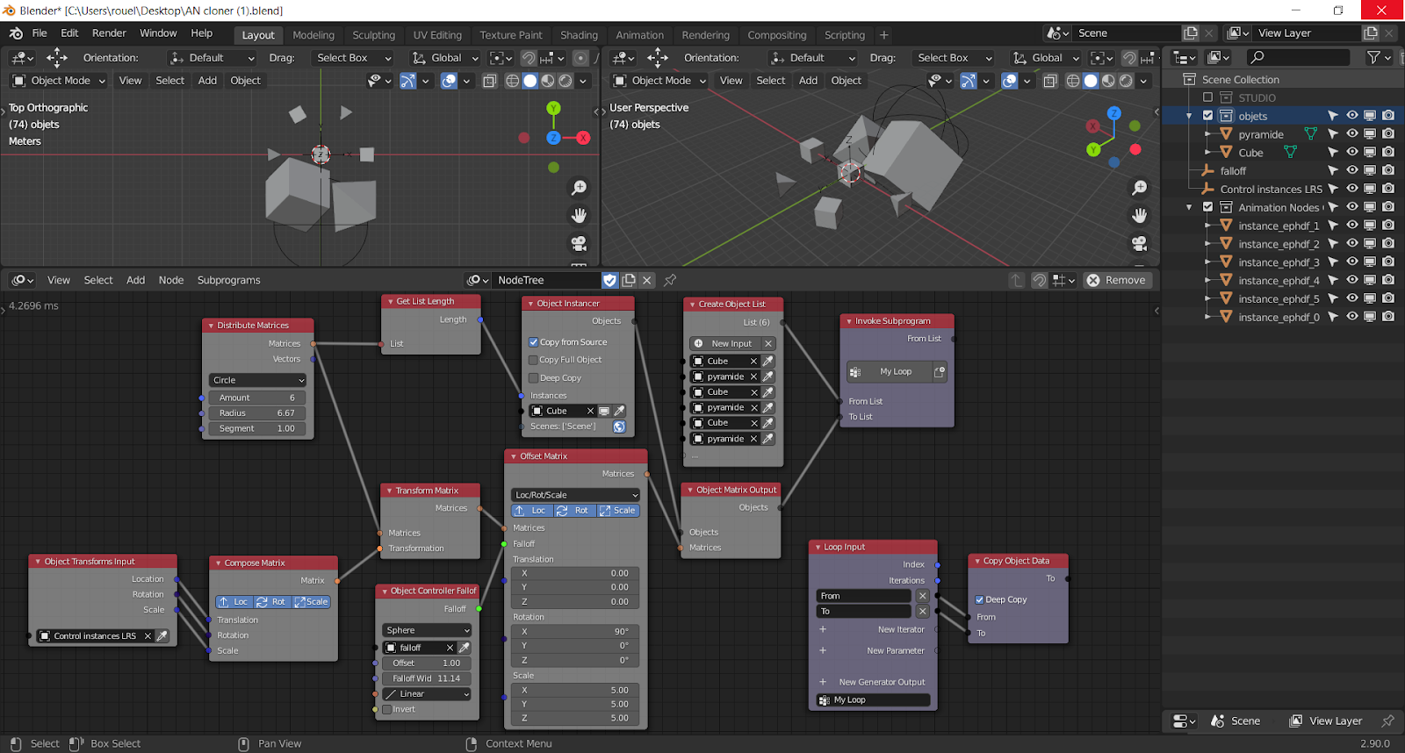Open Circle mode dropdown in Distribute Matrices
The width and height of the screenshot is (1405, 753).
pos(257,380)
